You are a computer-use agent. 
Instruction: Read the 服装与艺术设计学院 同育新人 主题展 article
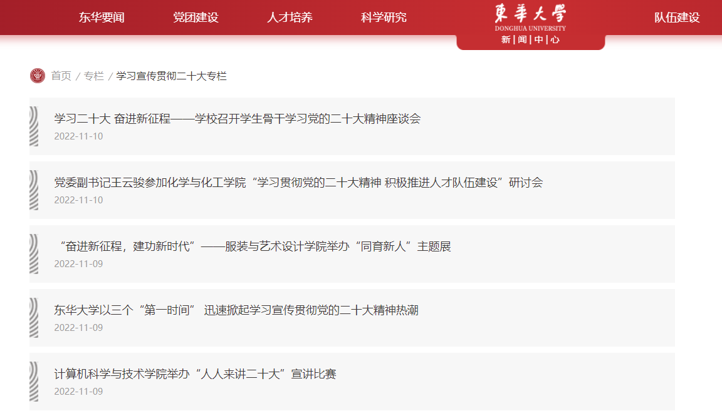click(253, 246)
